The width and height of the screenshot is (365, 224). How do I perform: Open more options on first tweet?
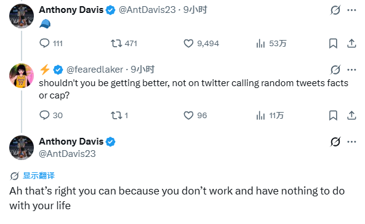coord(351,10)
